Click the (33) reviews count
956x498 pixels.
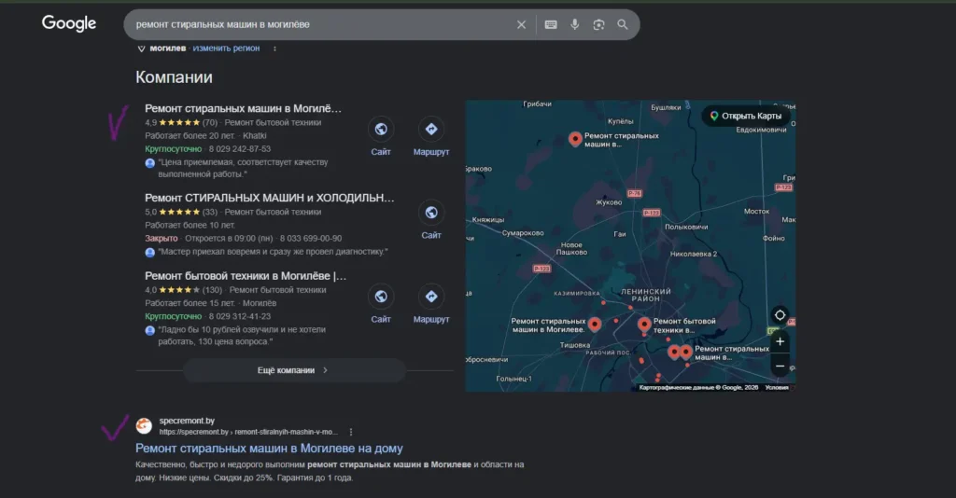point(210,212)
